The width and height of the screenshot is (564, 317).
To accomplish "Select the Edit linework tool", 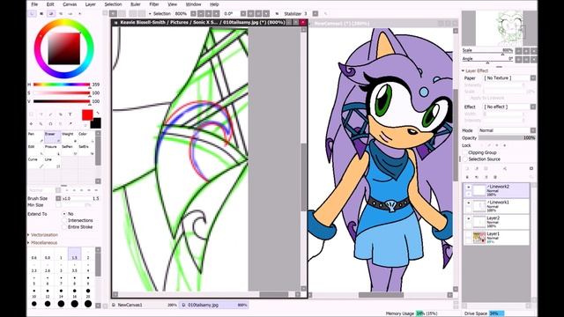I will pyautogui.click(x=35, y=150).
